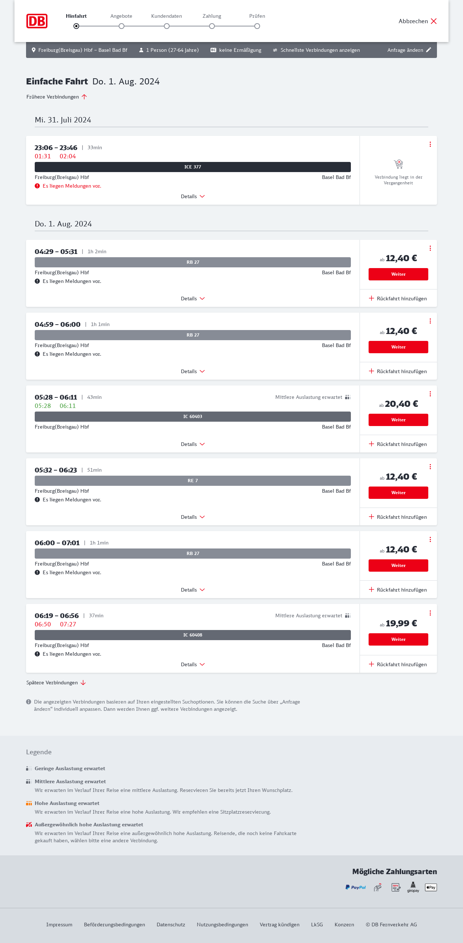Load Spätere Verbindungen
Screen dimensions: 463x943
tap(56, 683)
